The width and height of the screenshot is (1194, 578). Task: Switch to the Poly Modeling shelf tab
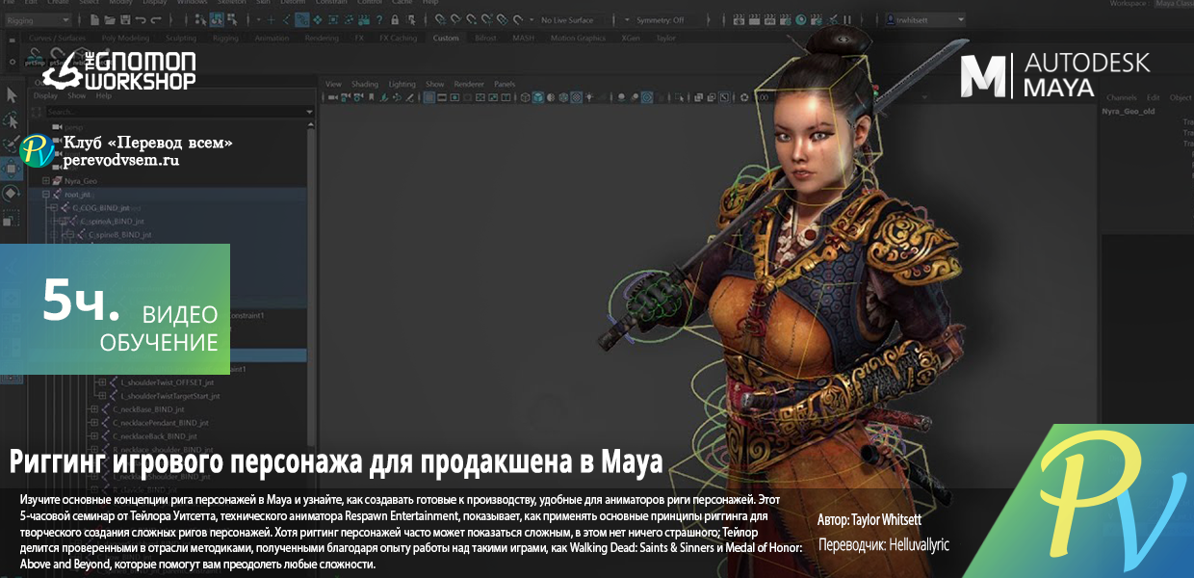[x=125, y=38]
